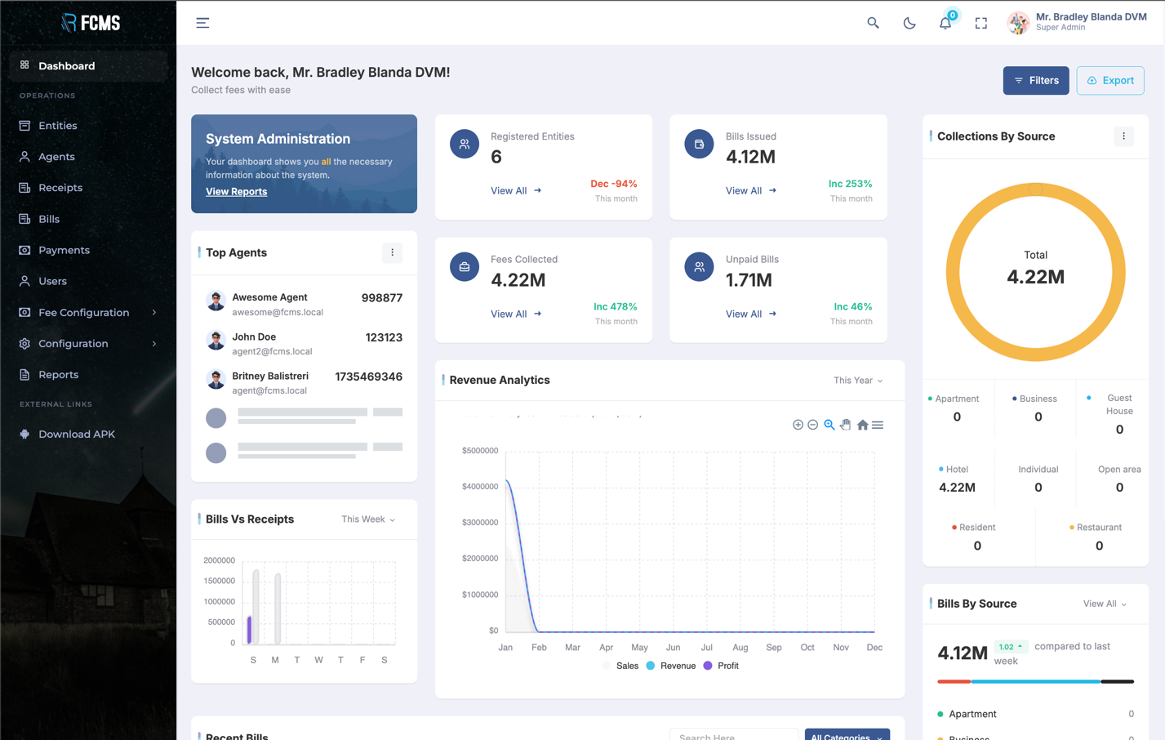Reset chart view using the home icon

(862, 425)
